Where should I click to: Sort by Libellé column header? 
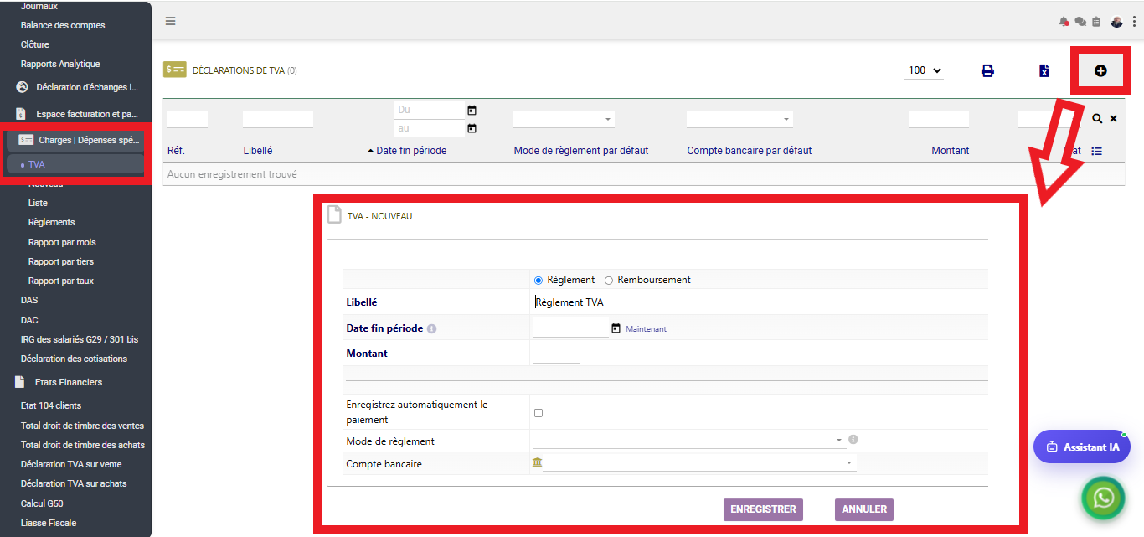click(257, 151)
